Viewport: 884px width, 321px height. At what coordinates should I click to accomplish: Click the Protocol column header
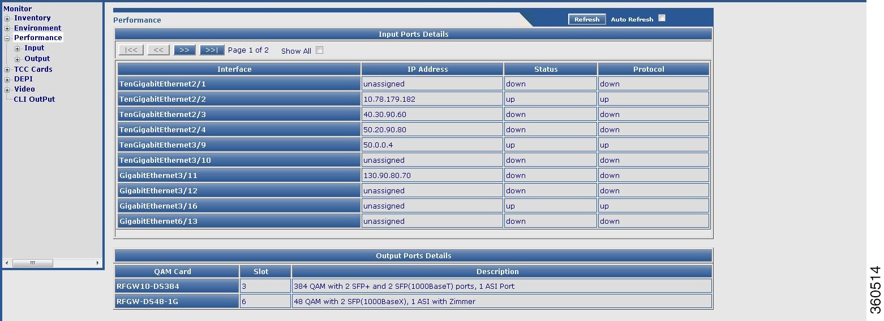click(x=654, y=69)
